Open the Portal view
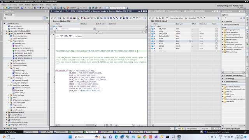The width and height of the screenshot is (249, 140). point(11,132)
